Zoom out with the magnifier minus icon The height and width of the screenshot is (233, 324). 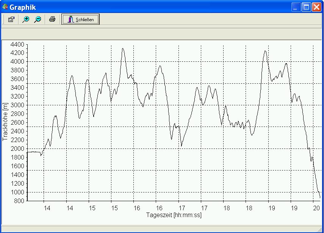pos(38,19)
